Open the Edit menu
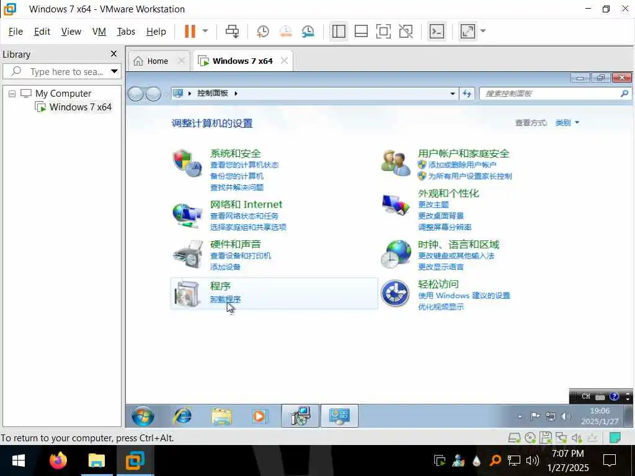The height and width of the screenshot is (476, 635). tap(42, 32)
